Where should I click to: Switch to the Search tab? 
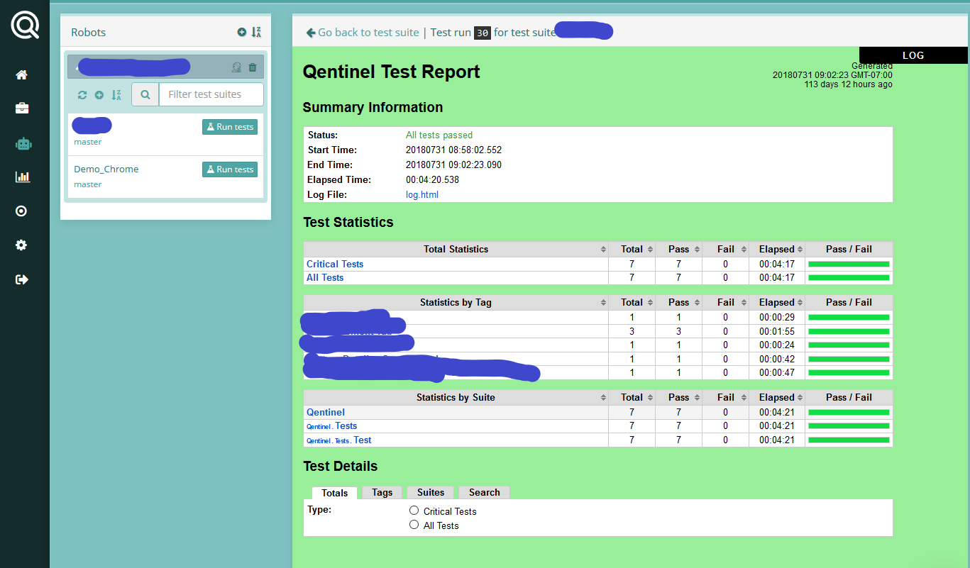485,492
